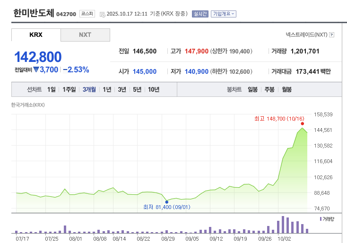Click the 코스피 market badge
This screenshot has width=347, height=243.
tap(87, 14)
